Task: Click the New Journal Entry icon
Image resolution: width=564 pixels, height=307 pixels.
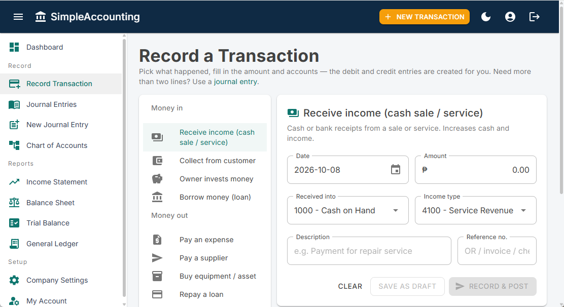Action: (14, 125)
